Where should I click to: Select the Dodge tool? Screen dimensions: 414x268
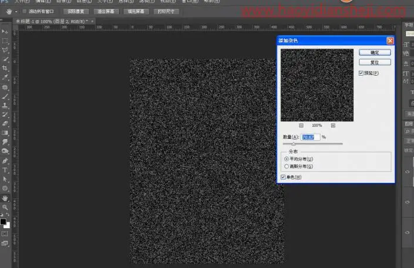5,151
